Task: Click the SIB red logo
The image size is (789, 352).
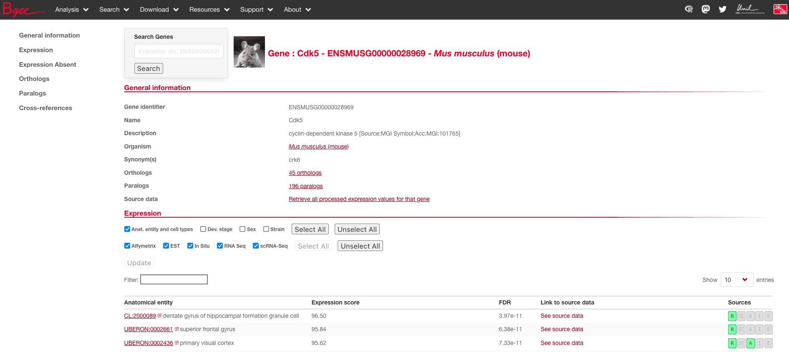Action: (x=780, y=9)
